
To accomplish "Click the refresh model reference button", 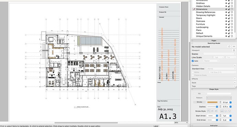I will pyautogui.click(x=229, y=47).
